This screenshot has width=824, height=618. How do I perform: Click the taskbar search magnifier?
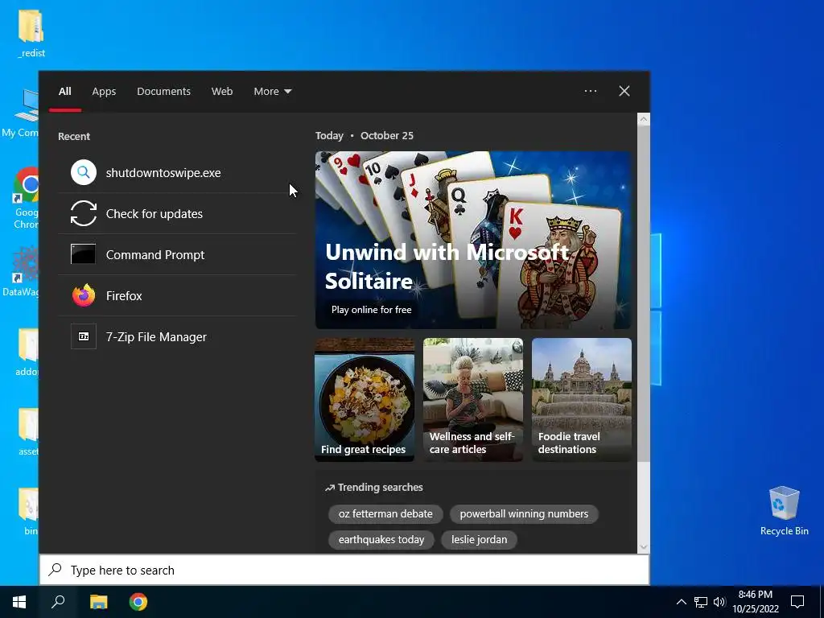pos(58,602)
